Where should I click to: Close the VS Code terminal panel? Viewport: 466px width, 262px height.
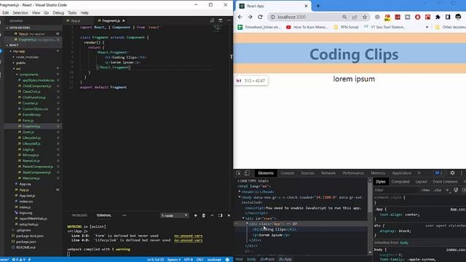[x=229, y=215]
